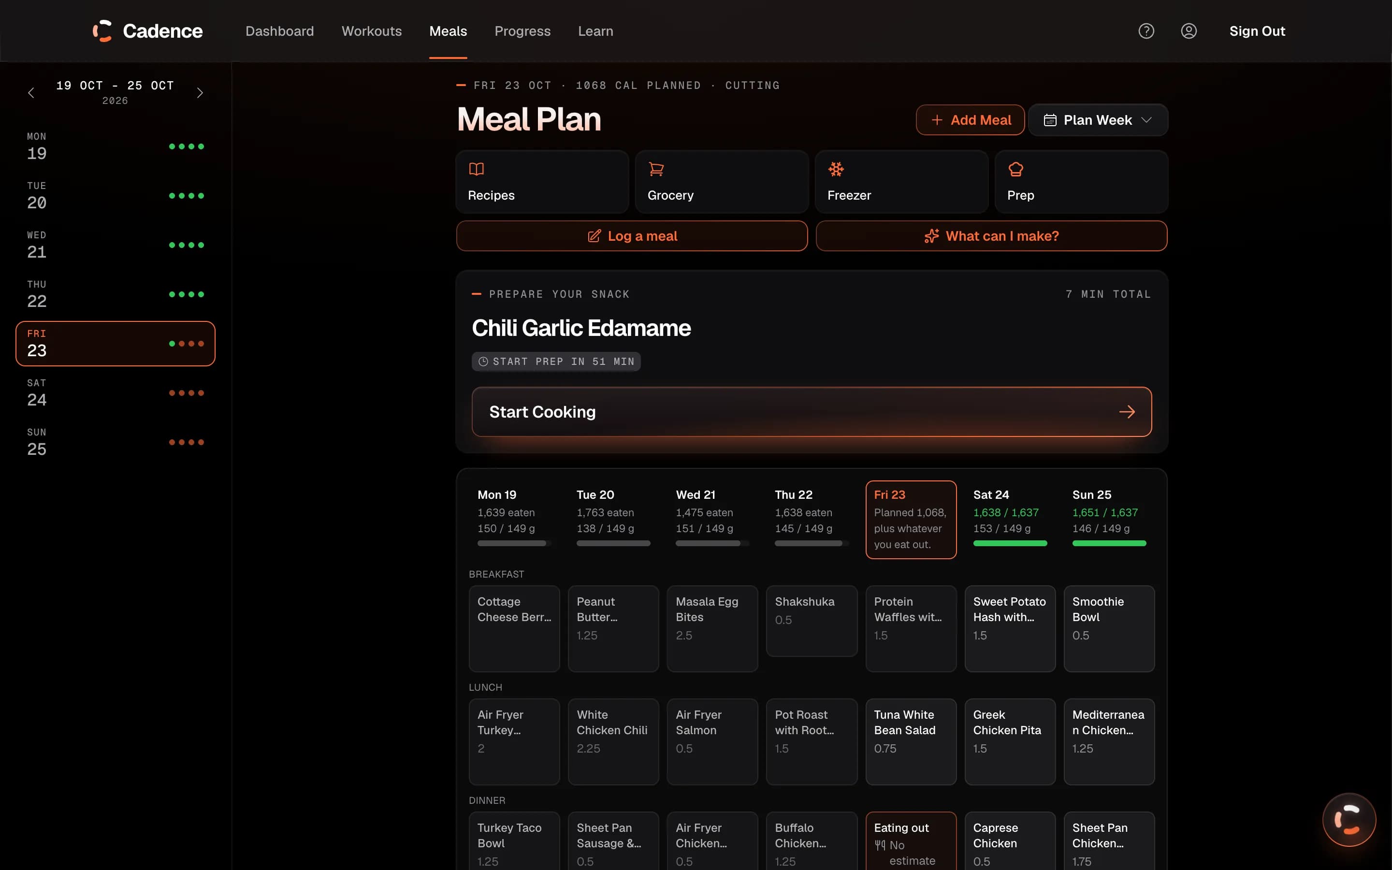1392x870 pixels.
Task: Open Air Fryer Chicken dinner card
Action: tap(712, 841)
